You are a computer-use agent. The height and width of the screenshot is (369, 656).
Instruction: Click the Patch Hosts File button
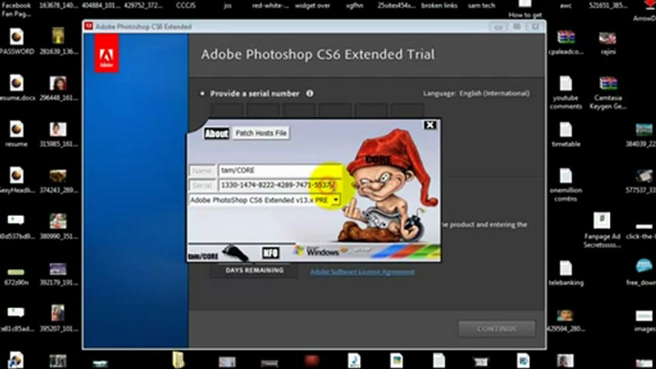point(261,133)
